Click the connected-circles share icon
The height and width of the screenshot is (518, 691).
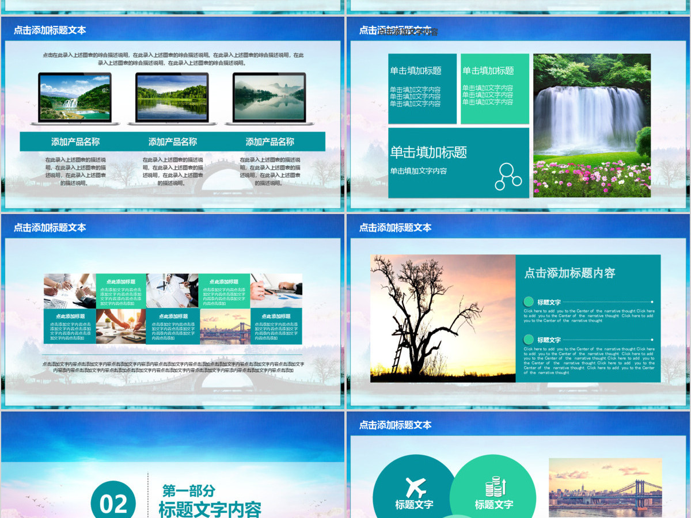pyautogui.click(x=508, y=176)
